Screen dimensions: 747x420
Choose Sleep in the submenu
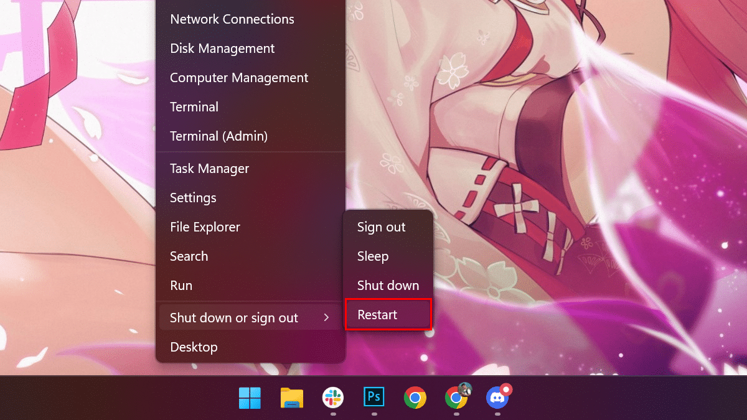[388, 256]
